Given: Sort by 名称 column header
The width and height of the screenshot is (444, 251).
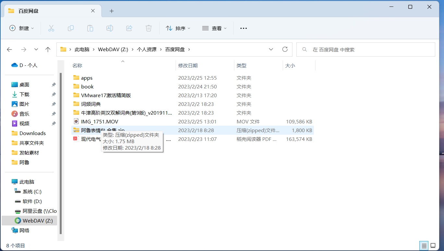Looking at the screenshot, I should (x=123, y=65).
